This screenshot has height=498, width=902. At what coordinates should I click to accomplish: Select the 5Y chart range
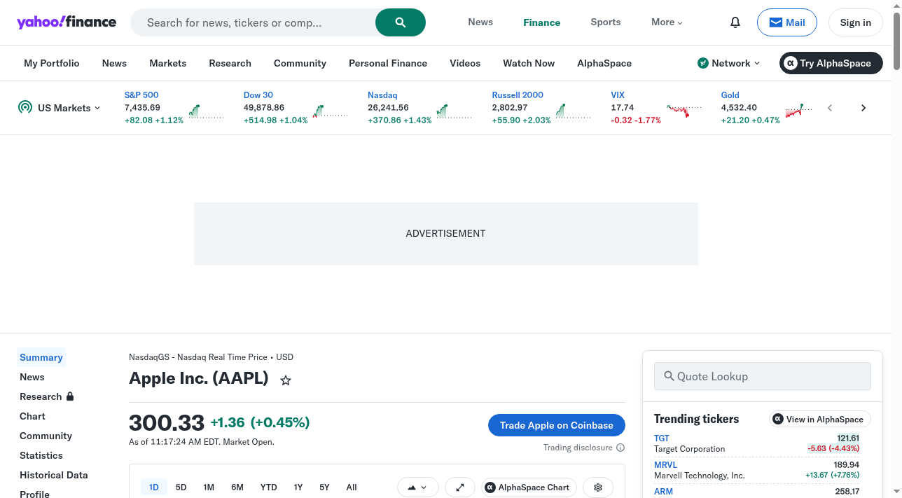click(x=324, y=487)
